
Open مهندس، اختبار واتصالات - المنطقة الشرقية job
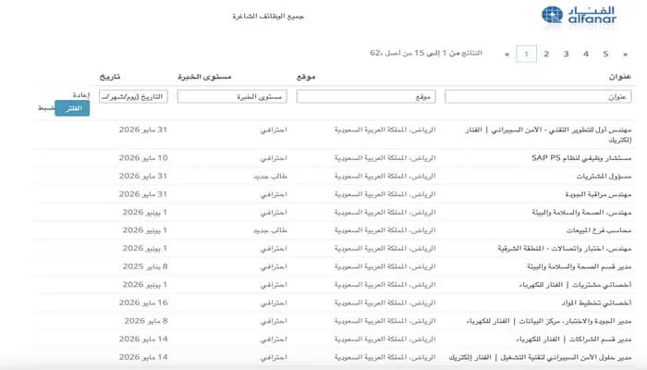[565, 249]
